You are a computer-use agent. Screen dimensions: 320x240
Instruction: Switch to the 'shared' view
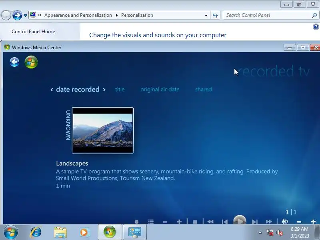click(204, 89)
